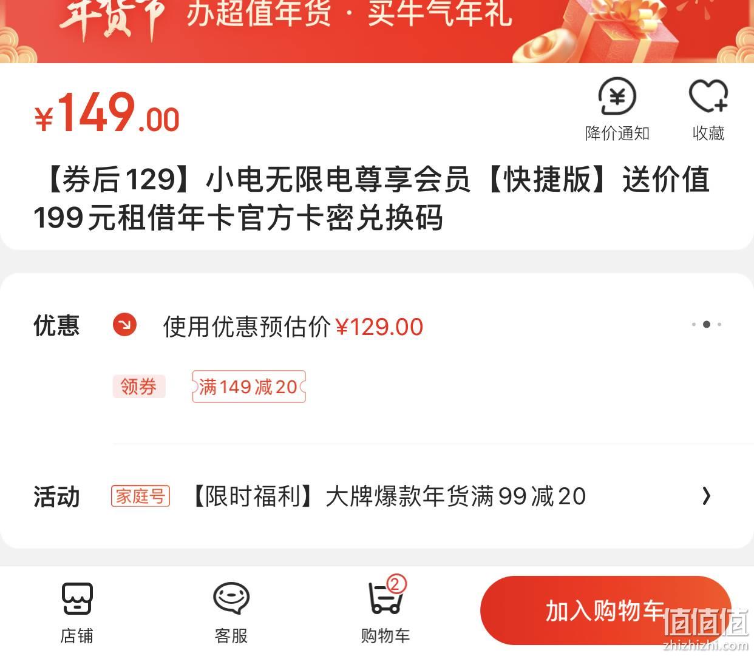Screen dimensions: 754x656
Task: Select the 满149减20 coupon tag
Action: [x=248, y=387]
